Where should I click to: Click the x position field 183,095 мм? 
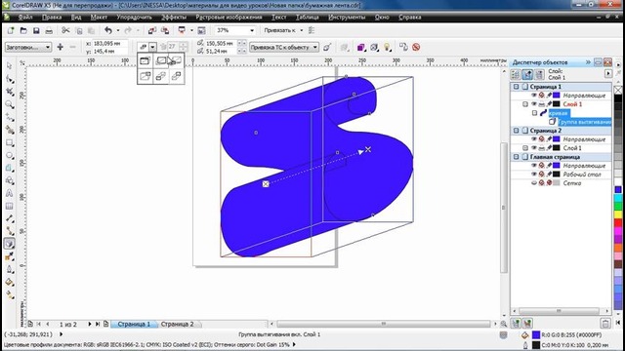pos(109,43)
